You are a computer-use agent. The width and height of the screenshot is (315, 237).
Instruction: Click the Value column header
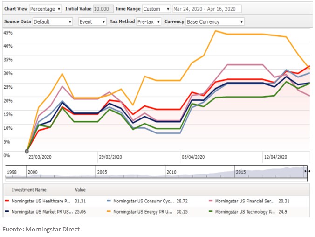[80, 190]
